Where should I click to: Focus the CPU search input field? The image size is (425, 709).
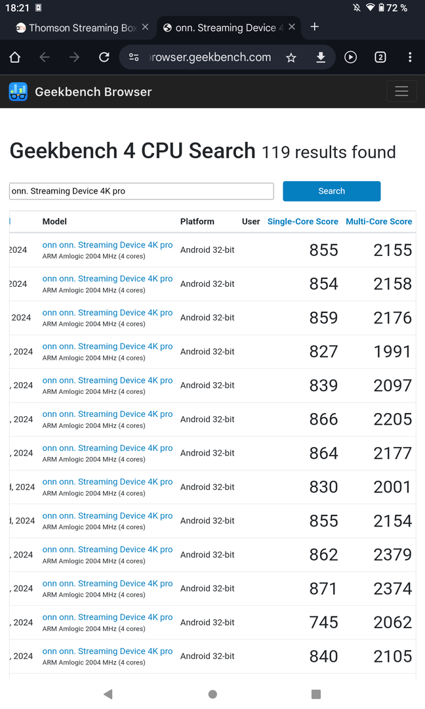(x=141, y=191)
